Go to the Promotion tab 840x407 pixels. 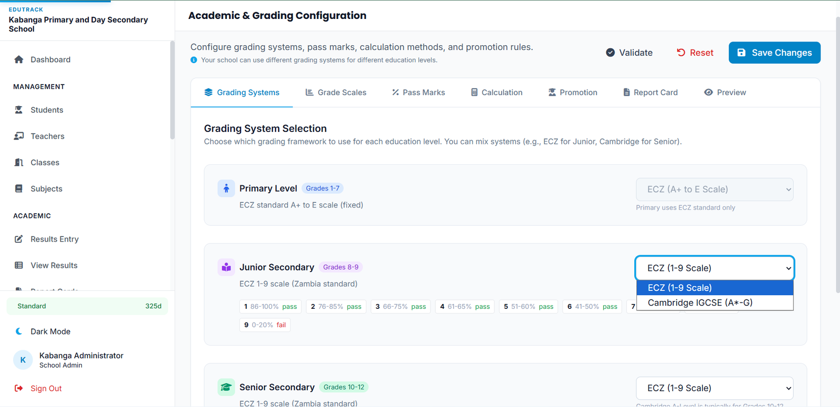573,92
